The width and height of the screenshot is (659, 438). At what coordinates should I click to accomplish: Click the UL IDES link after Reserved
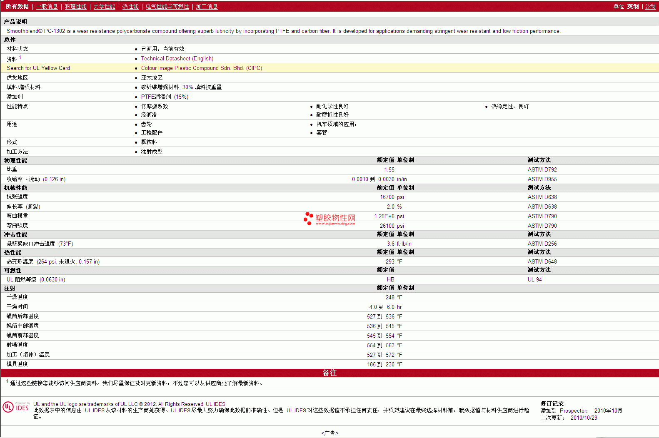(215, 404)
